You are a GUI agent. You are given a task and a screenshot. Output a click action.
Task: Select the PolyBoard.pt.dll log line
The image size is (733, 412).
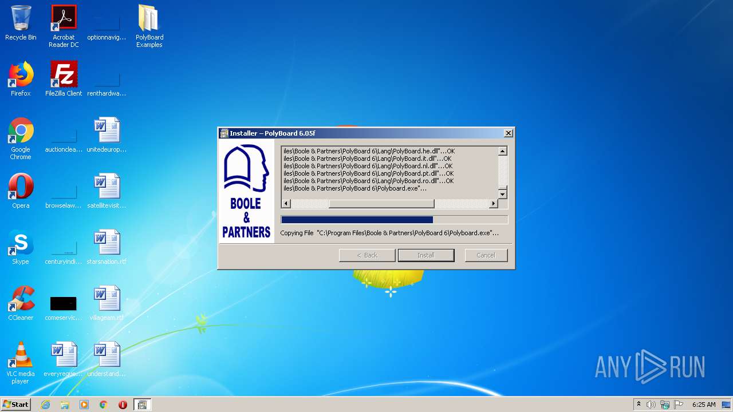coord(368,173)
